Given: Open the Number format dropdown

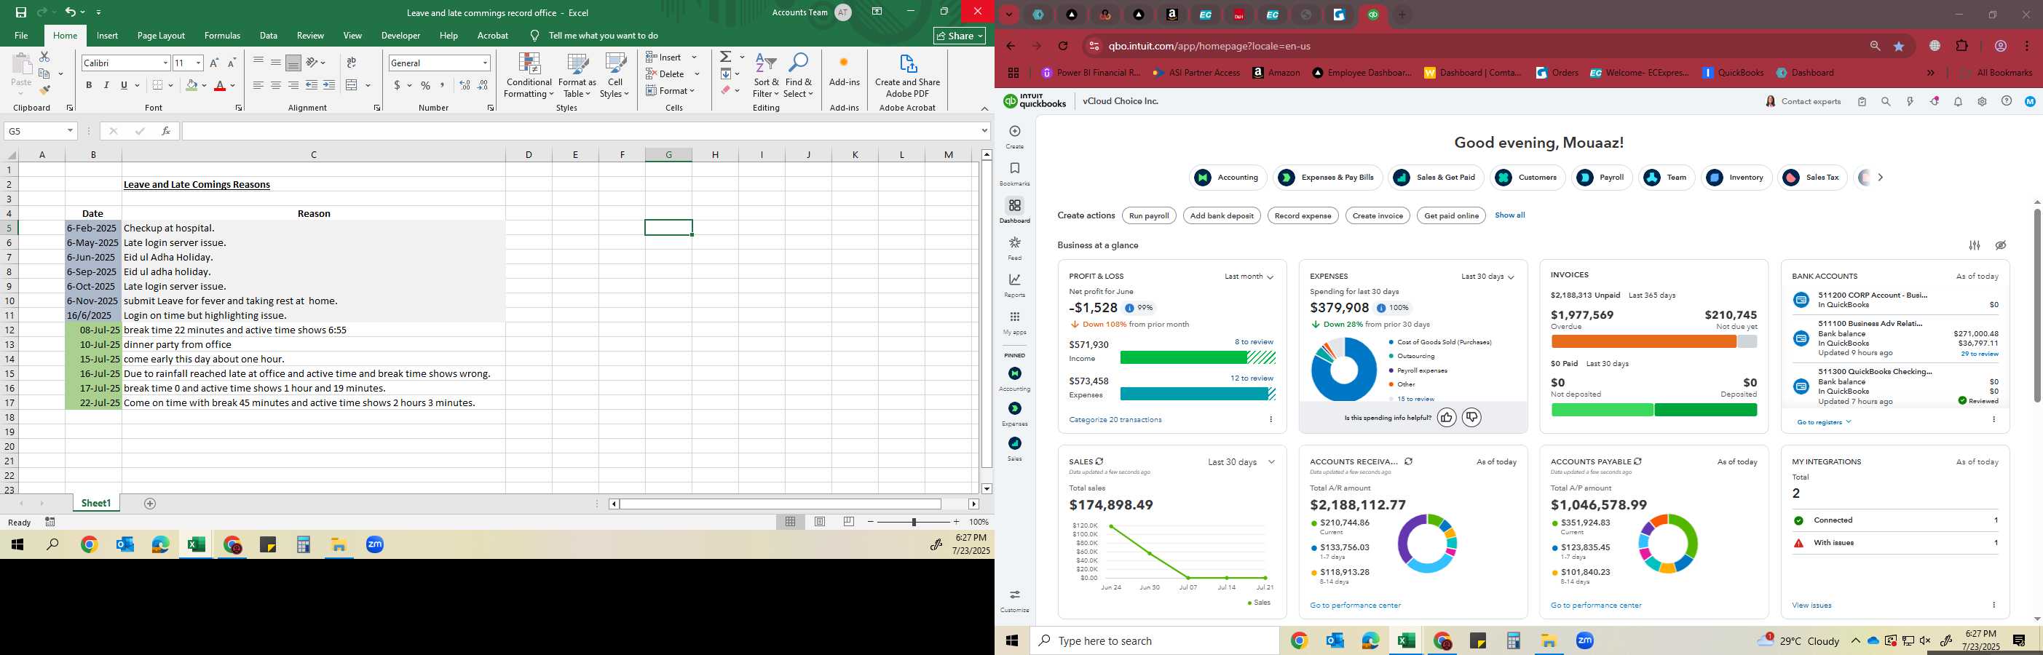Looking at the screenshot, I should (485, 63).
